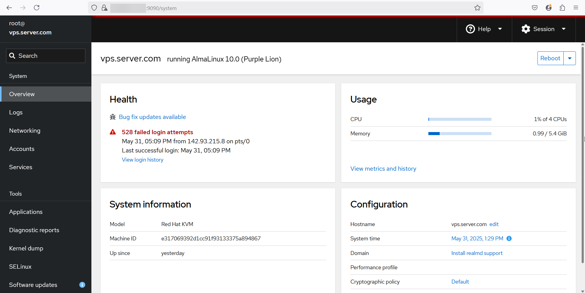Click the browser address bar
Viewport: 585px width, 293px height.
tap(286, 8)
